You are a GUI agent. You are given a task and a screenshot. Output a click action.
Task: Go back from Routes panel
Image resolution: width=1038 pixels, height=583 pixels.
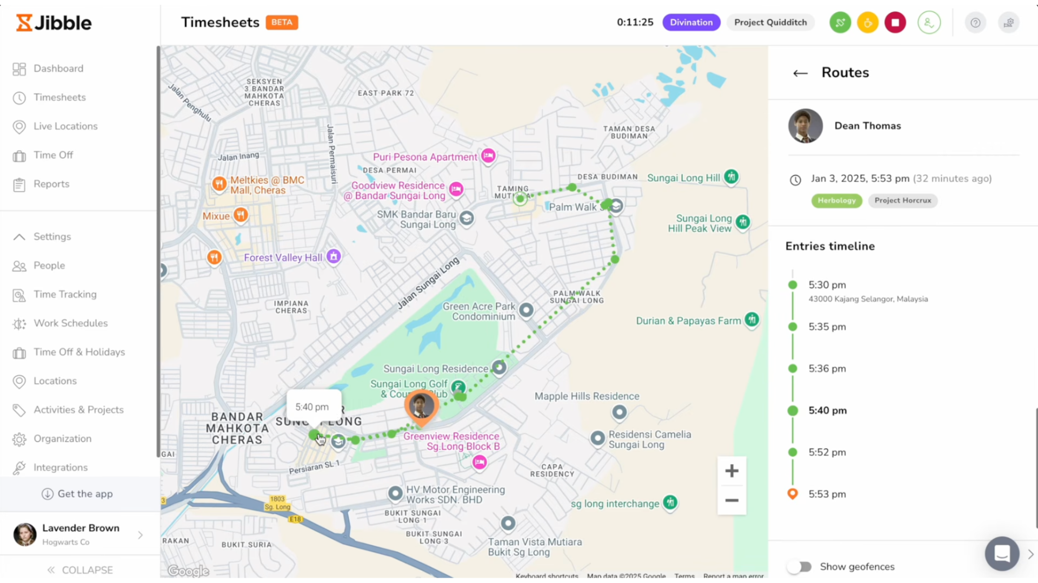800,73
